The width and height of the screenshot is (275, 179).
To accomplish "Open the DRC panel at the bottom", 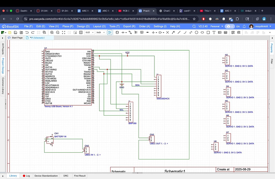I will click(66, 176).
